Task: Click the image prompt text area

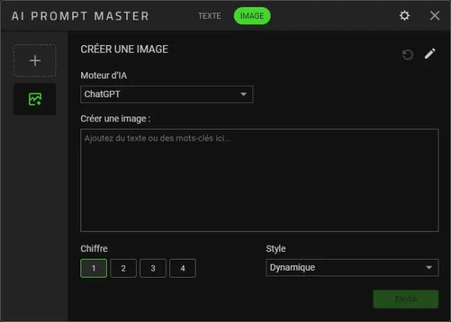Action: 259,180
